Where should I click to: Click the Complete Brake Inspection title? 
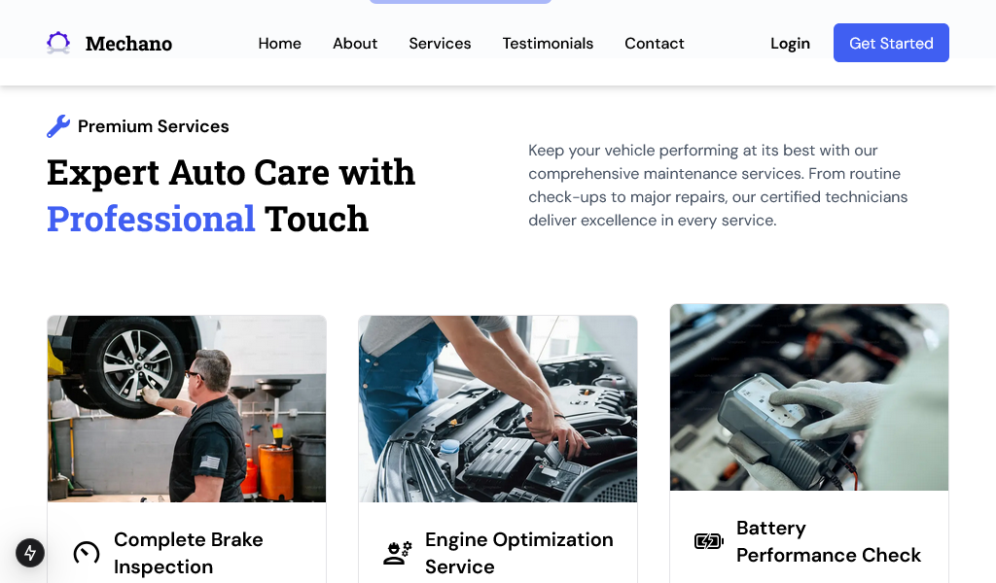(x=189, y=553)
